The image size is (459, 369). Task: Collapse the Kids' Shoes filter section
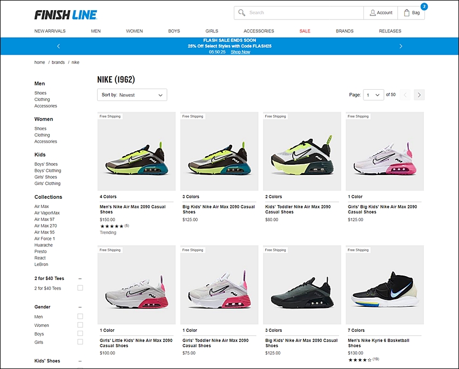(80, 361)
